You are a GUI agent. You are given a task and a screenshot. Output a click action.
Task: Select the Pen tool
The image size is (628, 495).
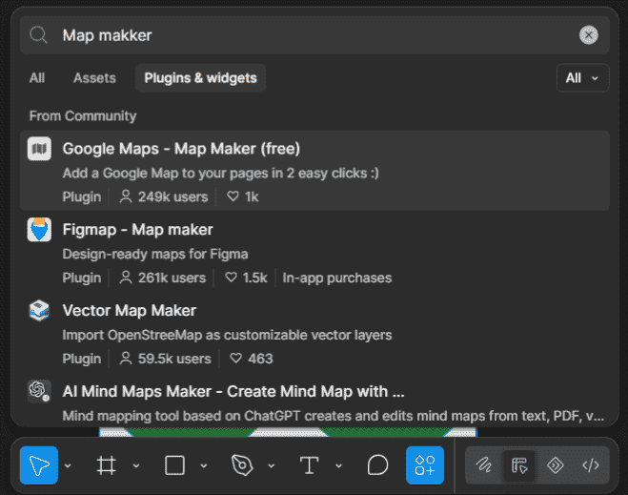click(242, 465)
